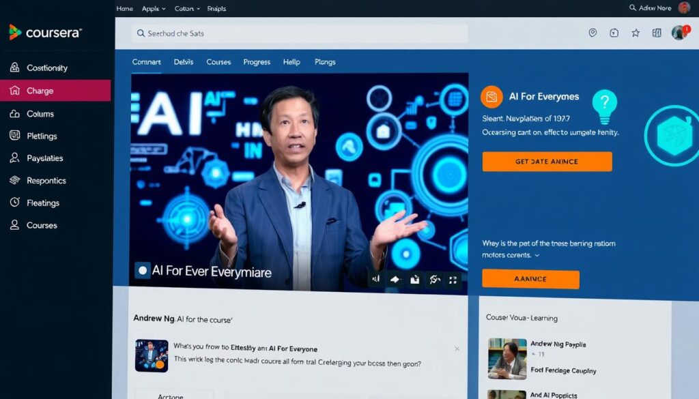Click Fnaipls in the top menu
Screen dimensions: 699x399
point(216,8)
